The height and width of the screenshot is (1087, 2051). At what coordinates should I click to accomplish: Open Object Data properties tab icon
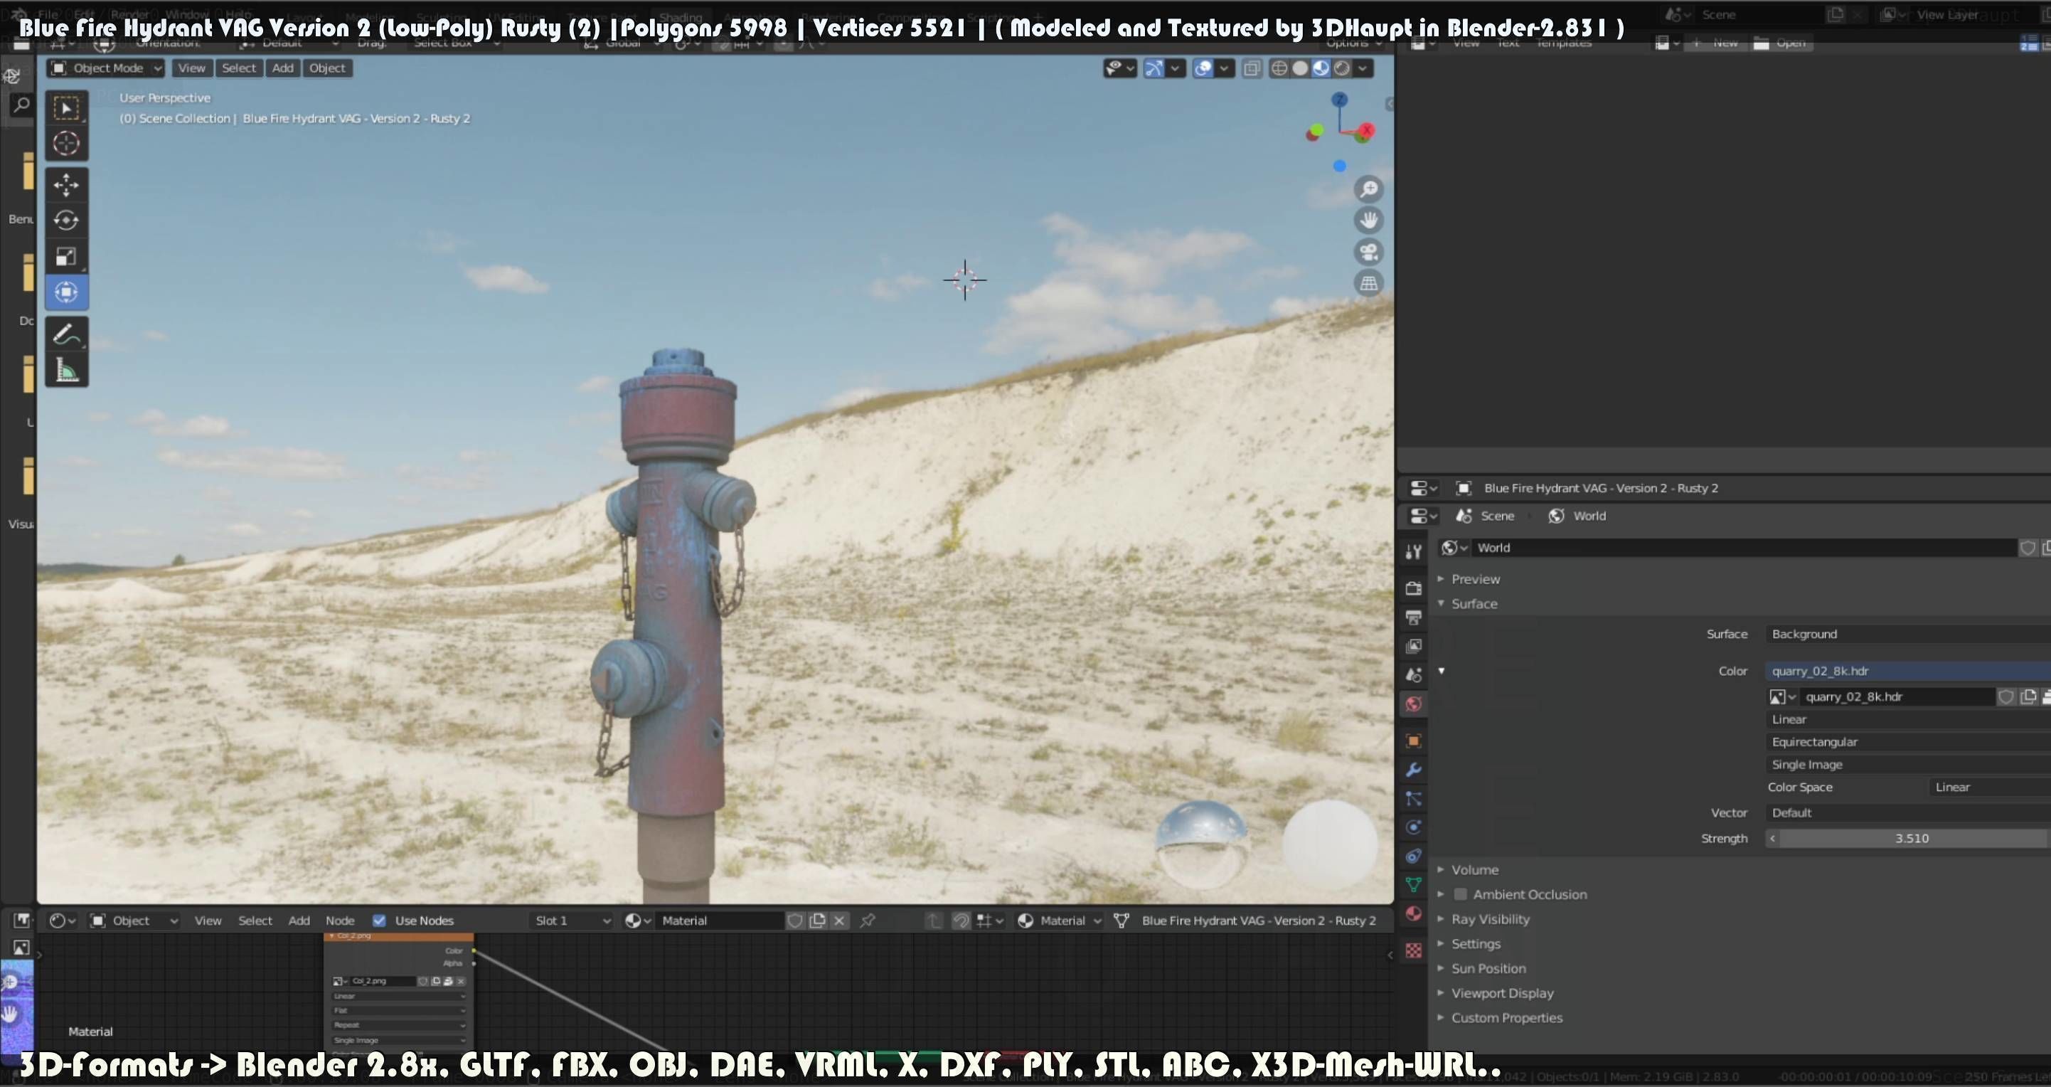click(x=1413, y=885)
